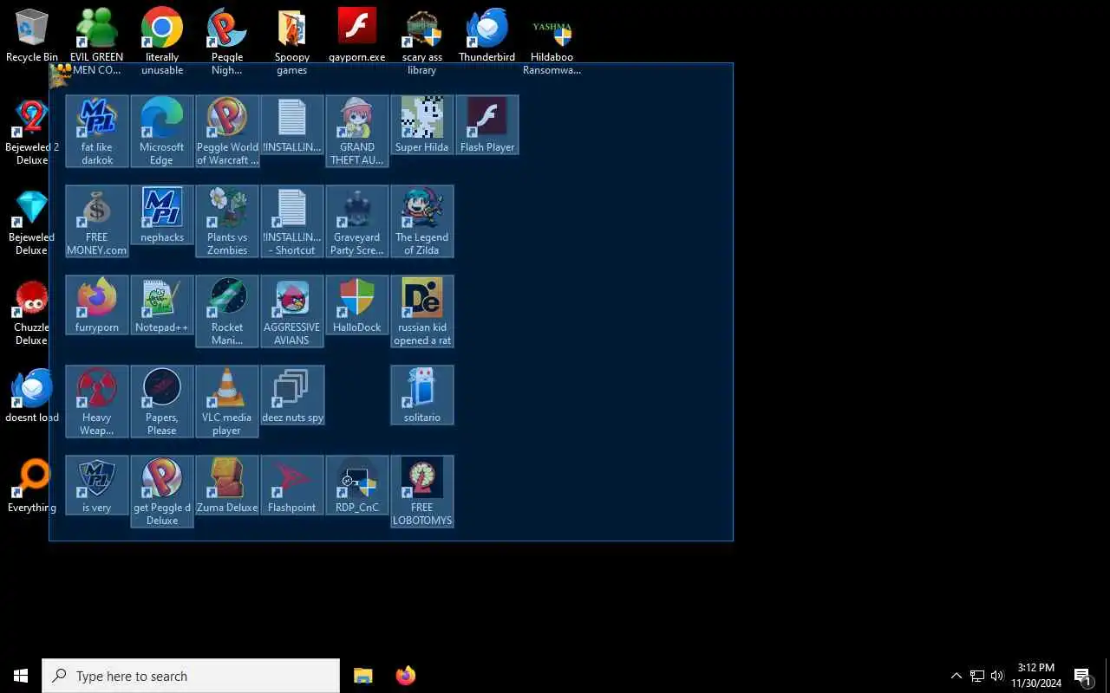Select the FREE MONEY.com icon
This screenshot has width=1110, height=693.
click(x=97, y=221)
